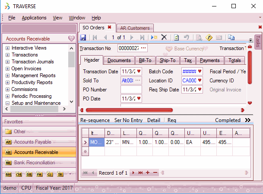Open the BM module icon in the bottom strip
Viewport: 263px width, 194px height.
8,175
